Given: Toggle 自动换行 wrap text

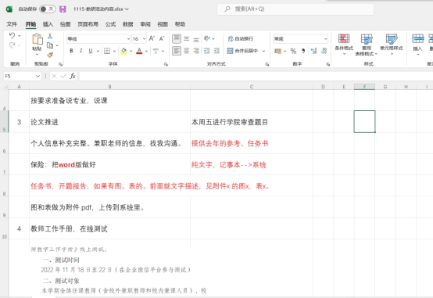Looking at the screenshot, I should [241, 38].
